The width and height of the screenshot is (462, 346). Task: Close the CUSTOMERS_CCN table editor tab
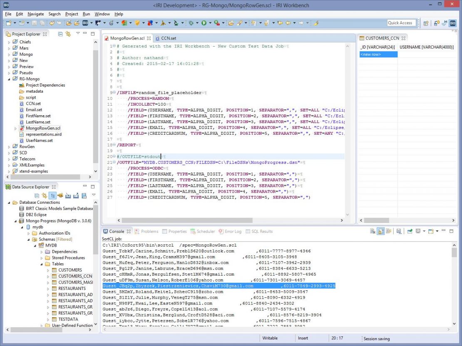click(x=404, y=38)
